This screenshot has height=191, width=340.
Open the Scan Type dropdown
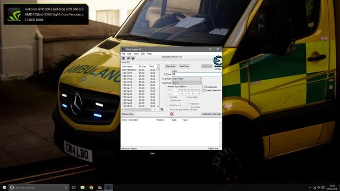pyautogui.click(x=187, y=79)
